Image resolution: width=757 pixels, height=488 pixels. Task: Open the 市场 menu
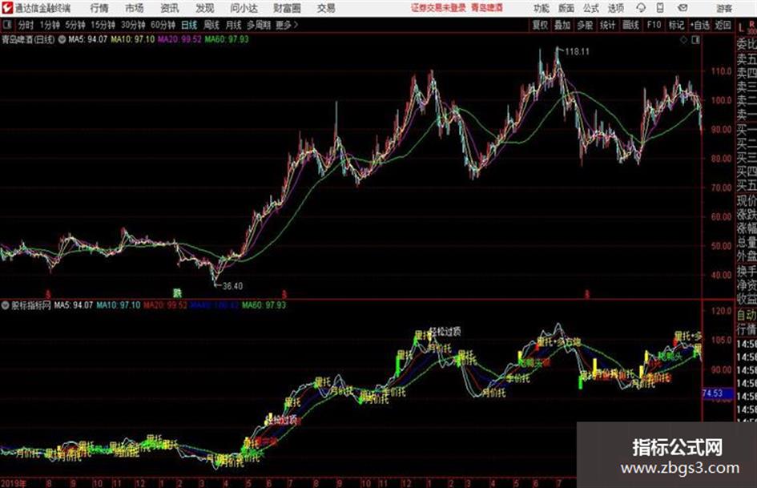pos(135,8)
